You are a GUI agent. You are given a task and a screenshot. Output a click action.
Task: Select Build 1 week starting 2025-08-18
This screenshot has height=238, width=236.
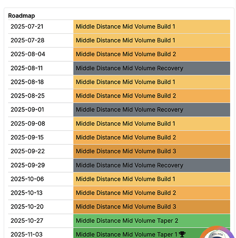pos(152,82)
